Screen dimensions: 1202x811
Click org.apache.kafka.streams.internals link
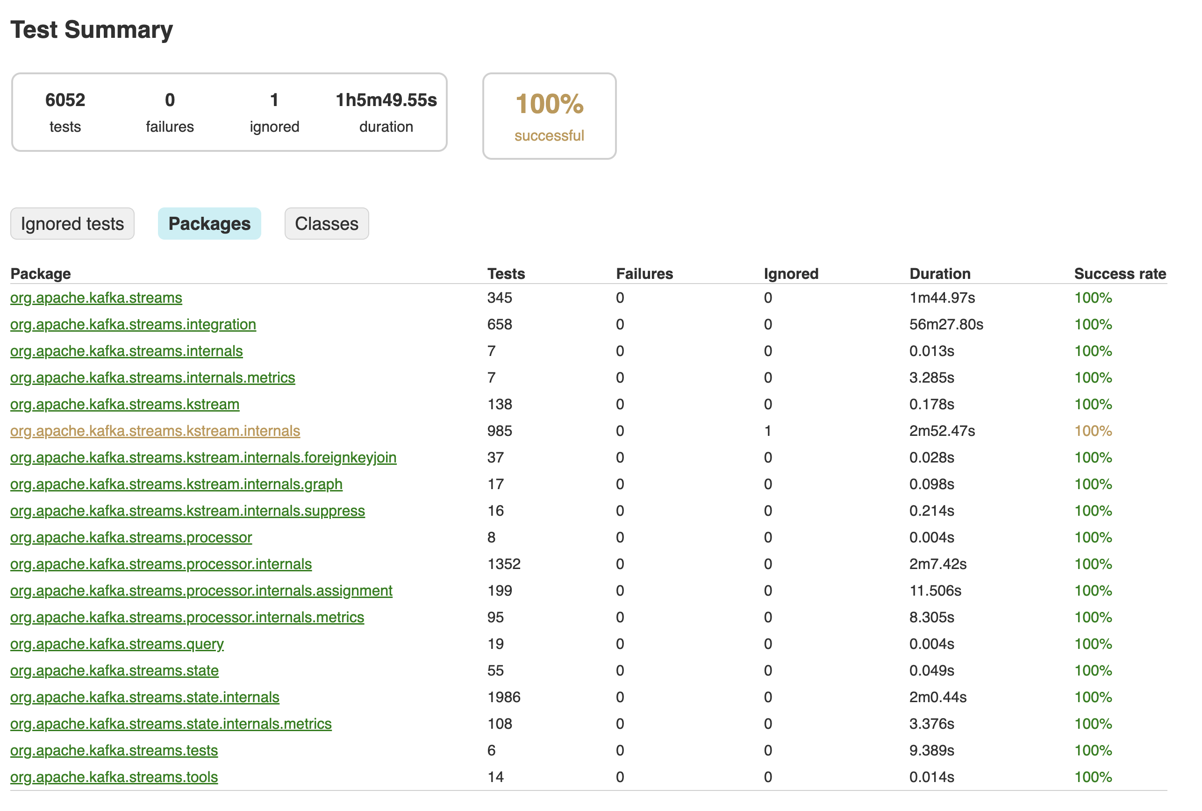pyautogui.click(x=126, y=351)
